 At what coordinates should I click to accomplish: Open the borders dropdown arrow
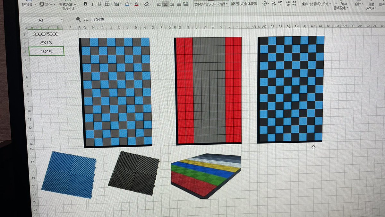click(111, 4)
